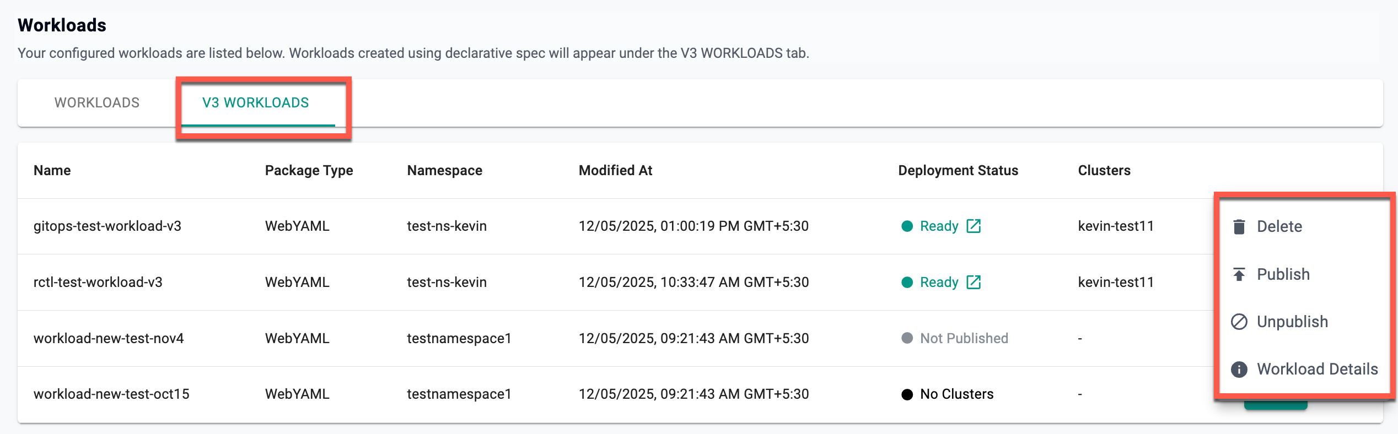The height and width of the screenshot is (434, 1398).
Task: Open the gitops-test-workload-v3 workload name
Action: pos(107,226)
